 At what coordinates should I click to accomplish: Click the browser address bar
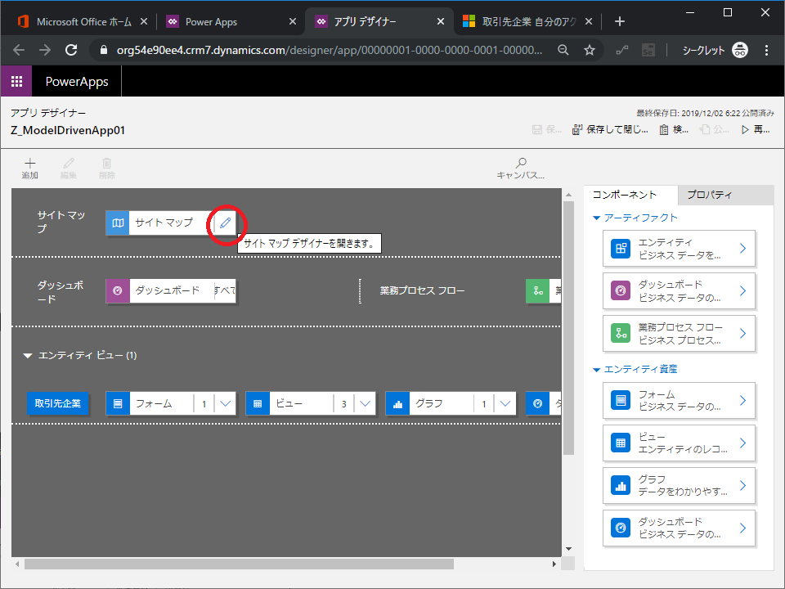tap(329, 50)
